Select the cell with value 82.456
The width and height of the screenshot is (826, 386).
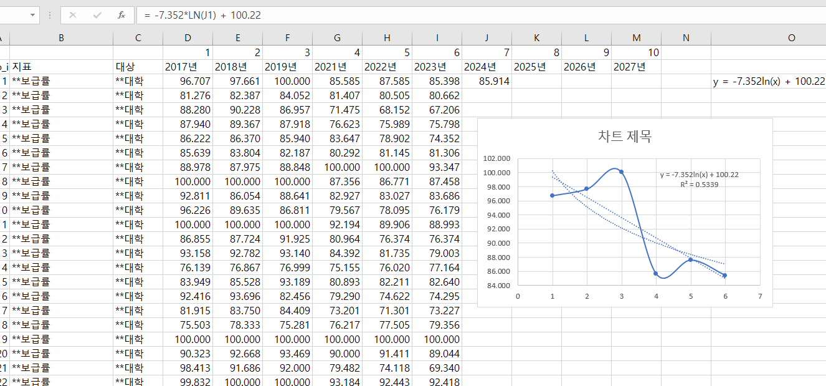(x=287, y=296)
